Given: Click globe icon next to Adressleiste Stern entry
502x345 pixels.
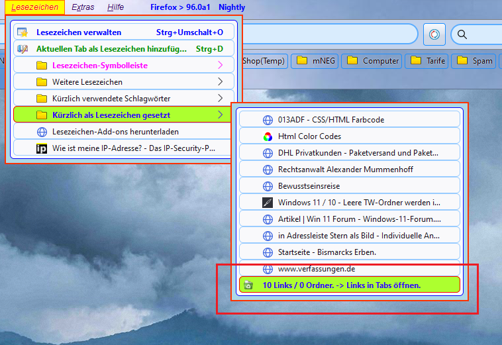Looking at the screenshot, I should click(268, 236).
